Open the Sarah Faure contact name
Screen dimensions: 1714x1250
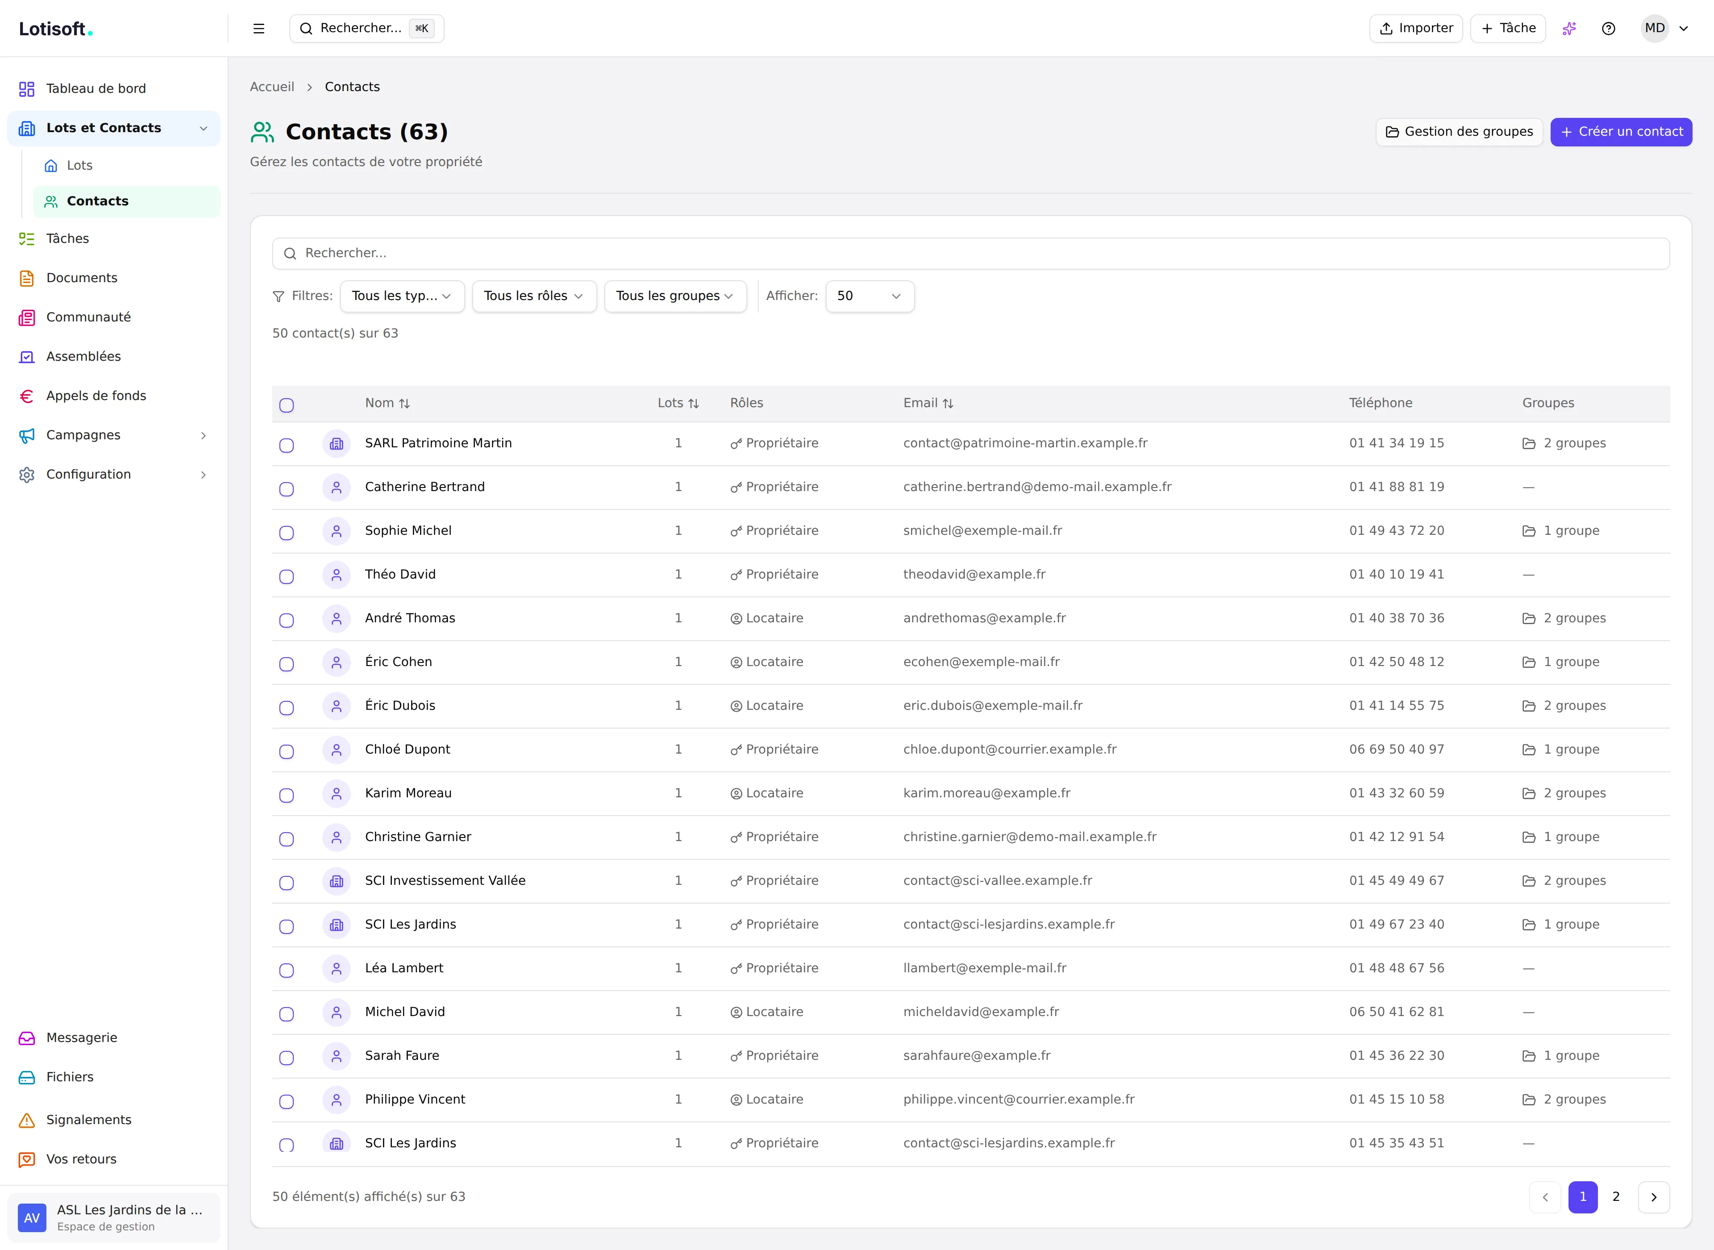point(403,1056)
